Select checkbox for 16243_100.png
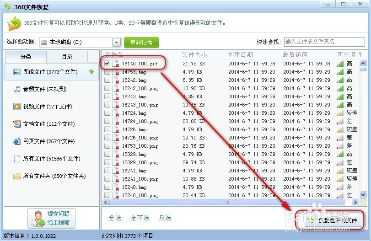Image resolution: width=371 pixels, height=241 pixels. point(107,105)
